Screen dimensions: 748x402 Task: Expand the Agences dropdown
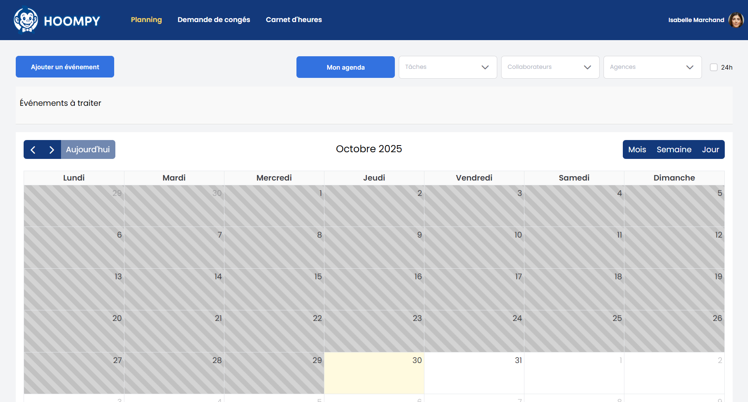(x=652, y=67)
